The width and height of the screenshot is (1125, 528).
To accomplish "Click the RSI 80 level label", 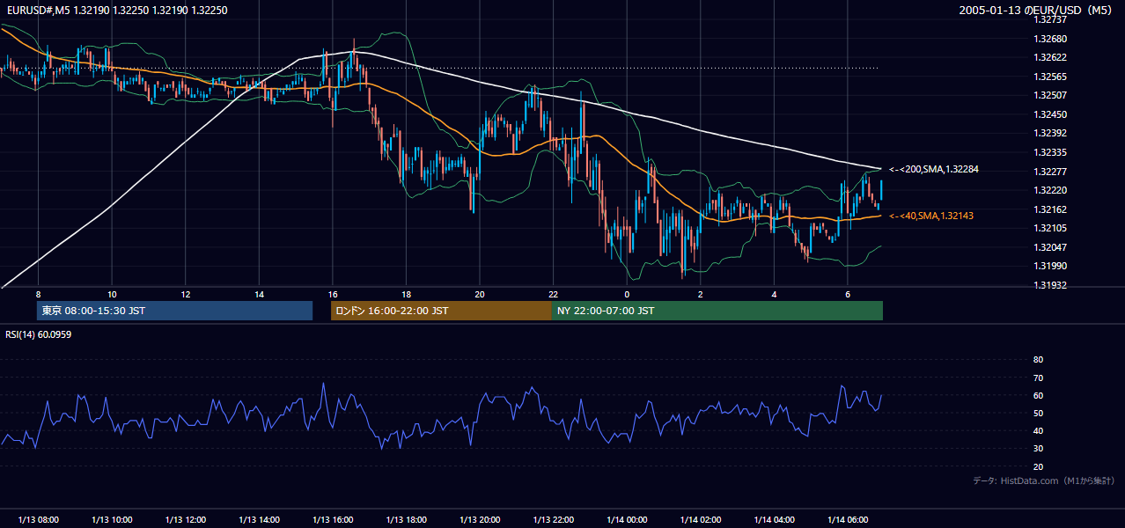I will 1038,360.
